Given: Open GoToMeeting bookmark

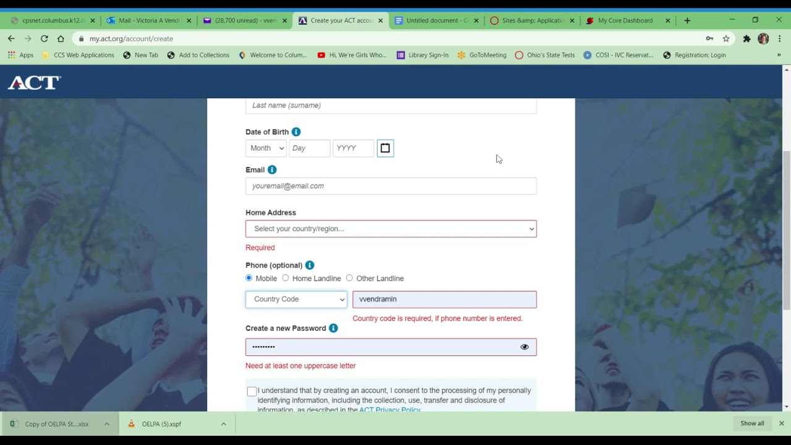Looking at the screenshot, I should coord(482,55).
